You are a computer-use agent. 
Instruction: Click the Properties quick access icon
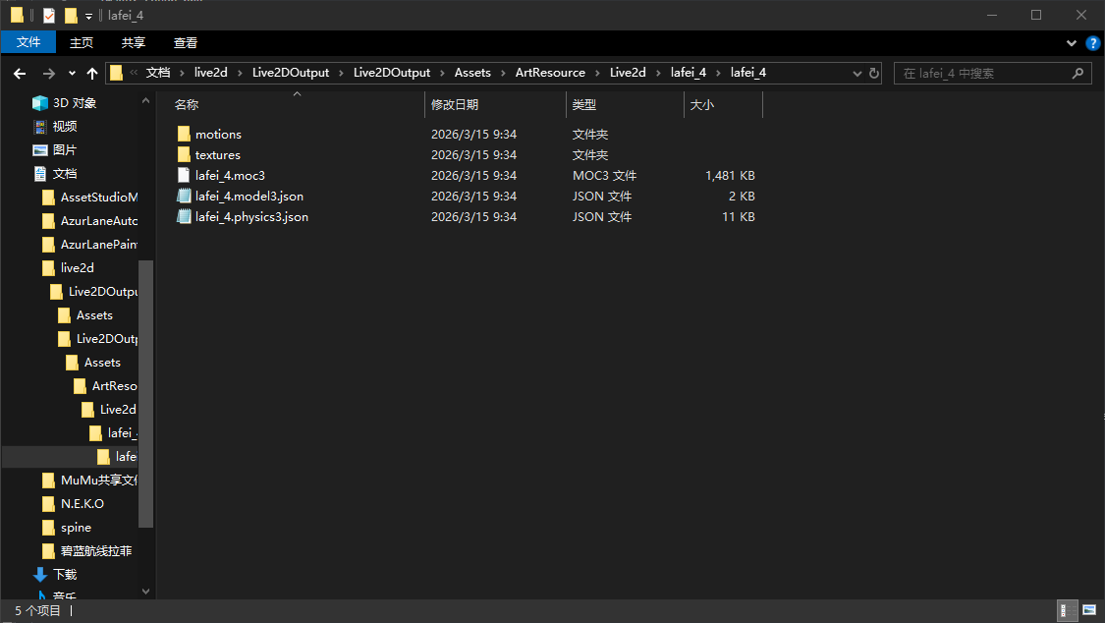(49, 16)
